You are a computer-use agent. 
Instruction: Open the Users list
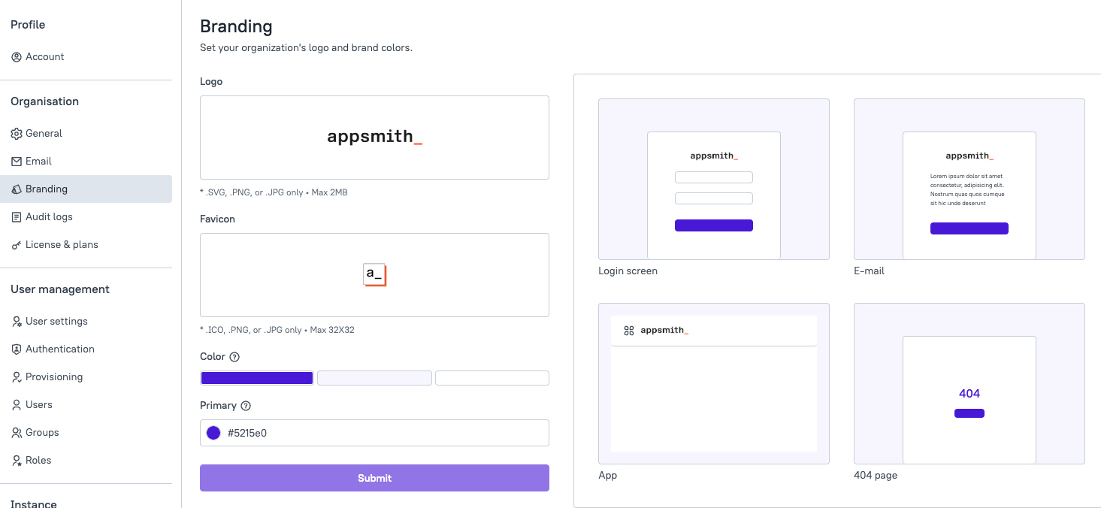(x=39, y=405)
